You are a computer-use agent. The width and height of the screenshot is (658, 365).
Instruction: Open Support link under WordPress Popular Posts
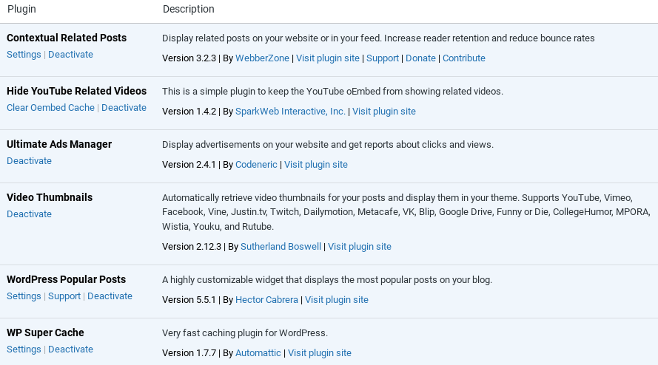pyautogui.click(x=64, y=296)
